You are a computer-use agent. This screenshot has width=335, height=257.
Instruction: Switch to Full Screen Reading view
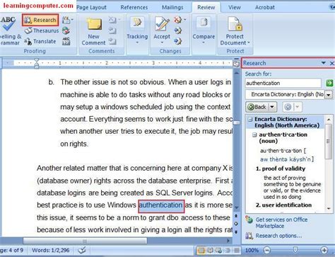pyautogui.click(x=210, y=250)
